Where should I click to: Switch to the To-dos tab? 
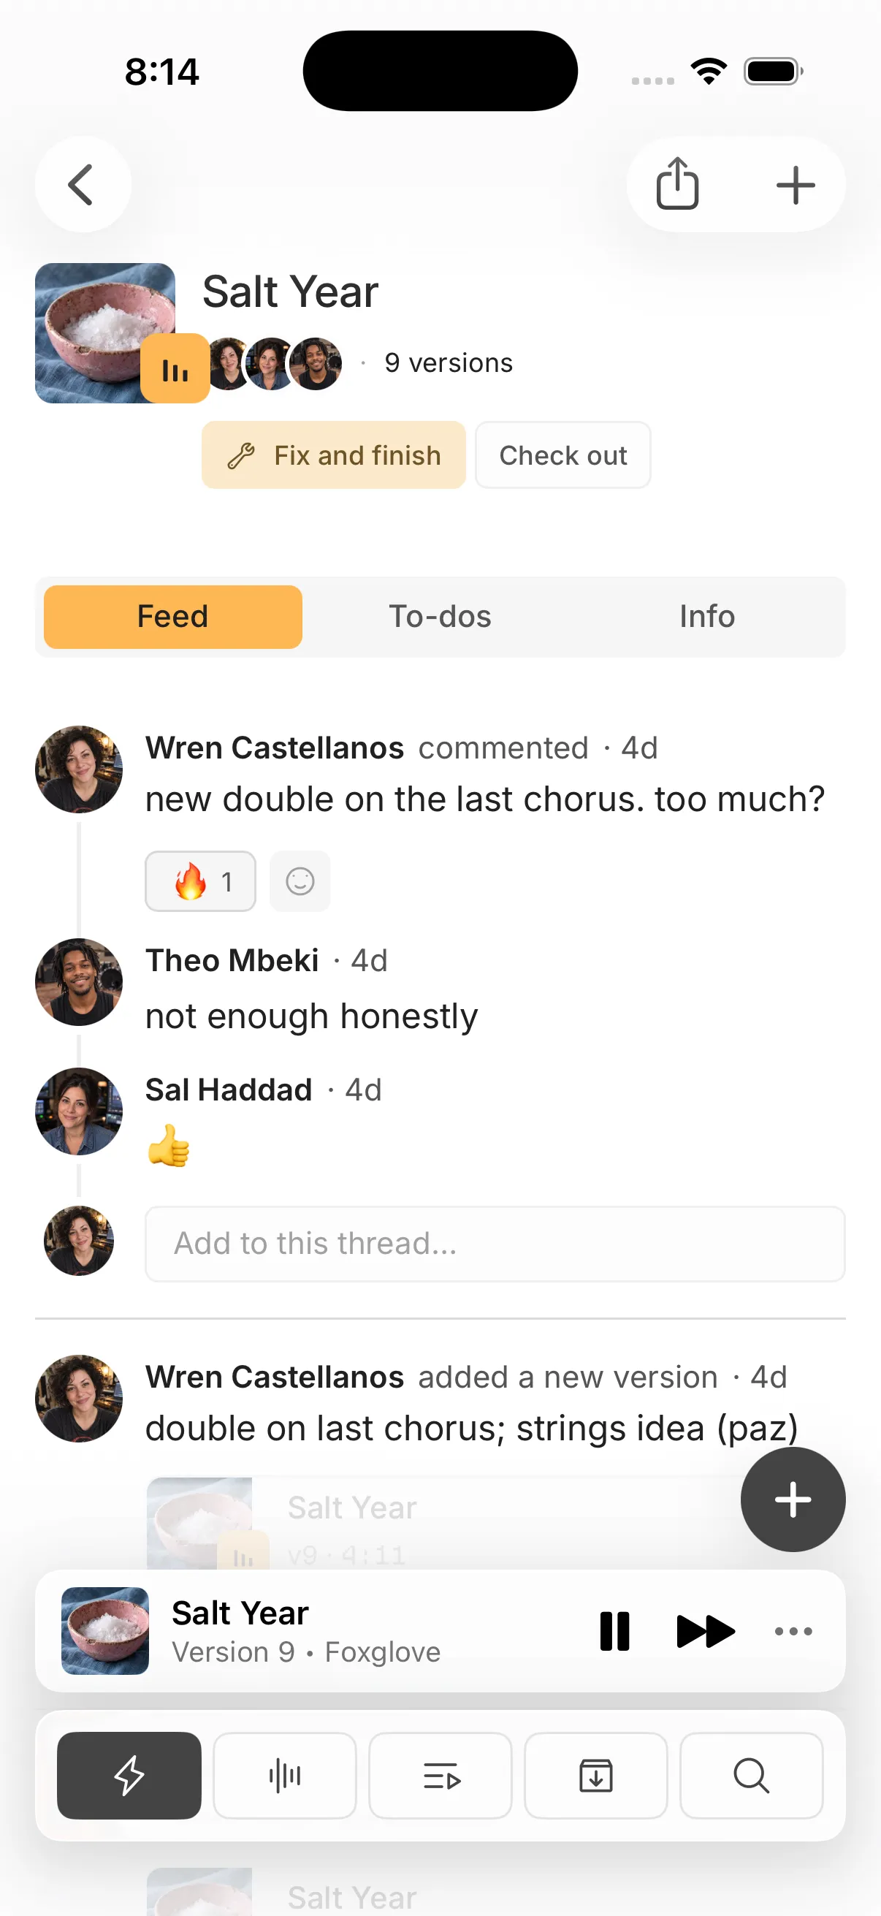point(440,617)
